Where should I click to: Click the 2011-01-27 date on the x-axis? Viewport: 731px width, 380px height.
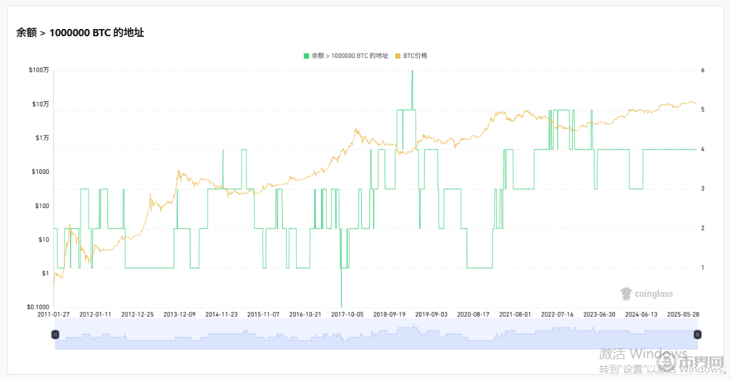pos(54,315)
